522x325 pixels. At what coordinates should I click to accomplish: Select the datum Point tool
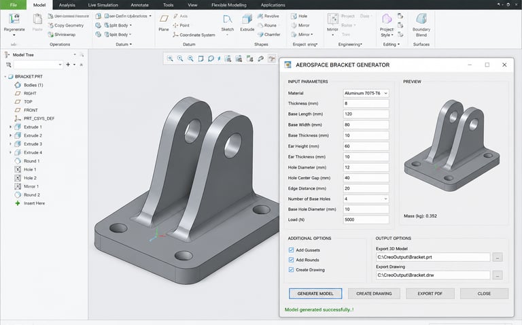181,25
